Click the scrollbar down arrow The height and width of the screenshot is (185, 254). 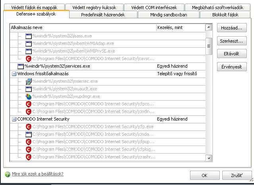(209, 158)
